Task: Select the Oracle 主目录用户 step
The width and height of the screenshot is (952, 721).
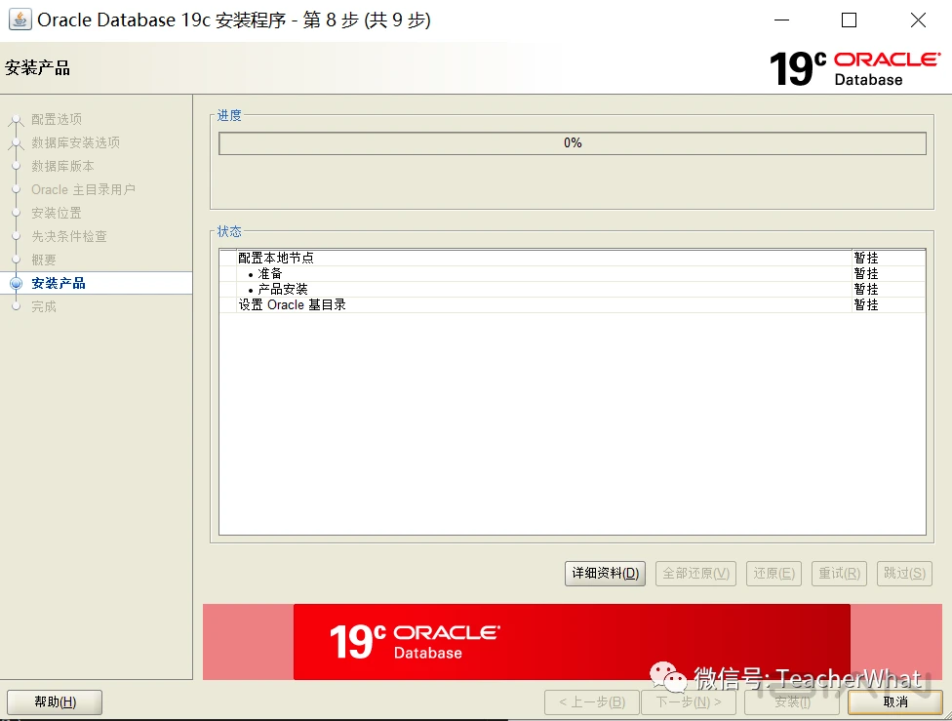Action: pyautogui.click(x=83, y=190)
